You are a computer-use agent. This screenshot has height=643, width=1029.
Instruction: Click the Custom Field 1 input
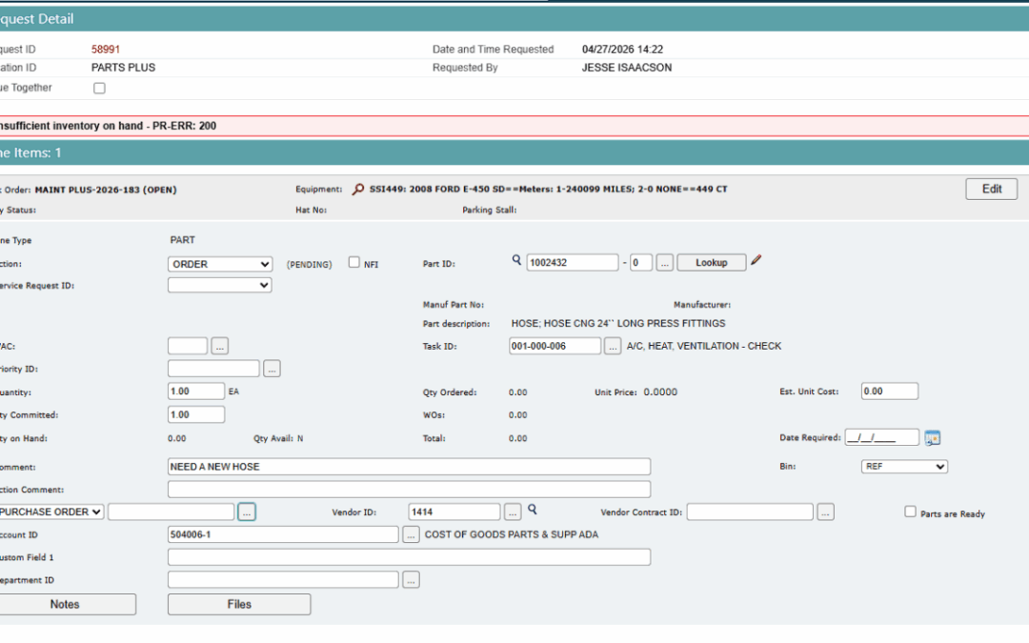pyautogui.click(x=409, y=557)
